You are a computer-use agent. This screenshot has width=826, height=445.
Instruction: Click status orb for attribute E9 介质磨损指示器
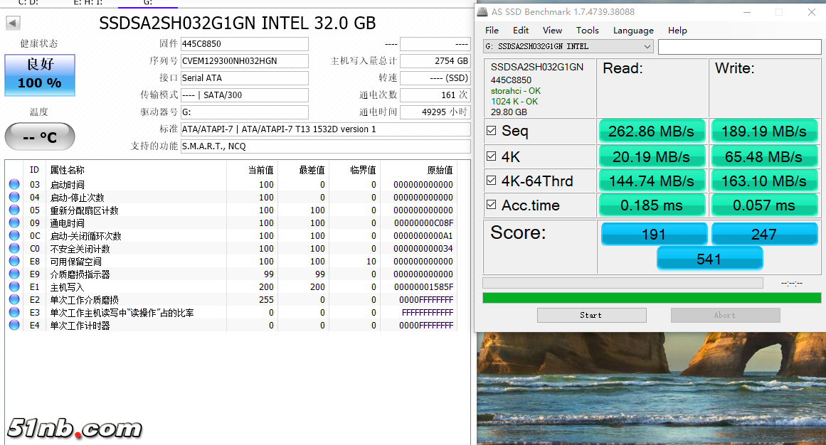pos(14,274)
